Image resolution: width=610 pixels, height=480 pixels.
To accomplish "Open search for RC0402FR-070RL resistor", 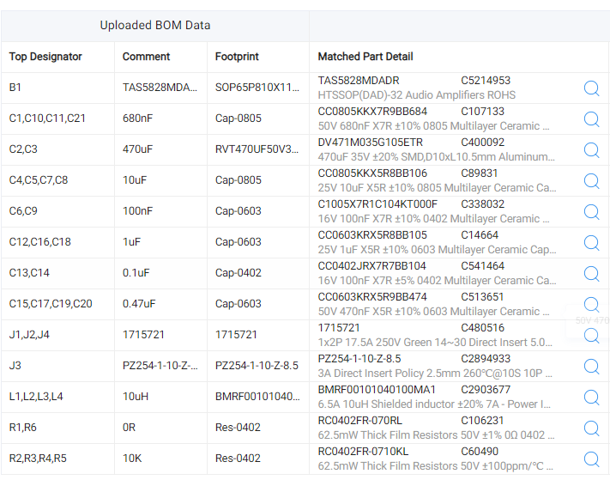I will coord(591,428).
